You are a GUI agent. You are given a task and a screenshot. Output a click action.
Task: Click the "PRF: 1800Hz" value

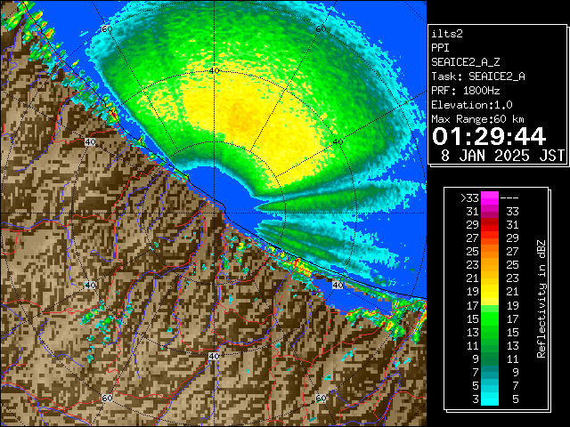[x=465, y=91]
